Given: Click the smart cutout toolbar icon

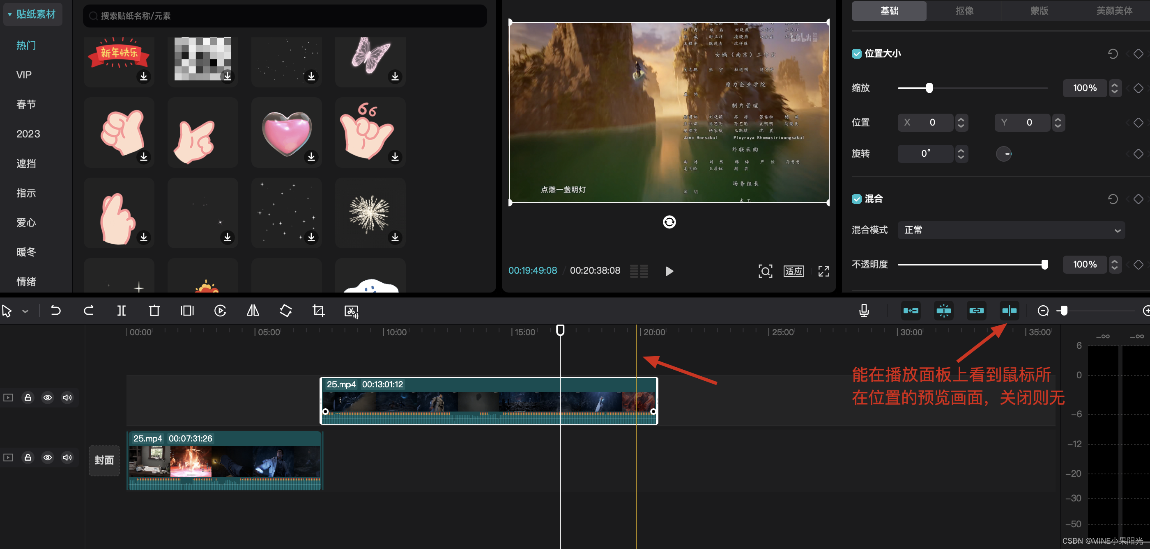Looking at the screenshot, I should click(x=352, y=311).
